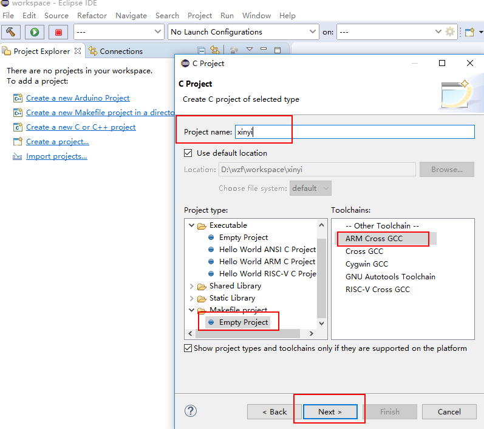Viewport: 484px width, 429px height.
Task: Open the File menu
Action: (8, 15)
